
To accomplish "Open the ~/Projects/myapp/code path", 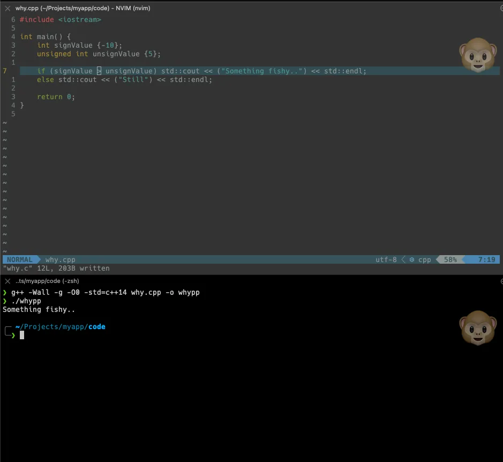I will [x=59, y=326].
